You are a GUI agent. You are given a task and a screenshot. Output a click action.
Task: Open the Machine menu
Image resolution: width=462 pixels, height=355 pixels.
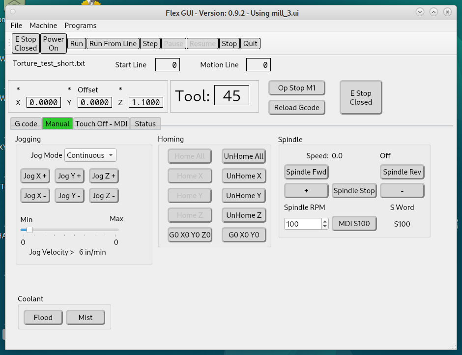(x=43, y=26)
